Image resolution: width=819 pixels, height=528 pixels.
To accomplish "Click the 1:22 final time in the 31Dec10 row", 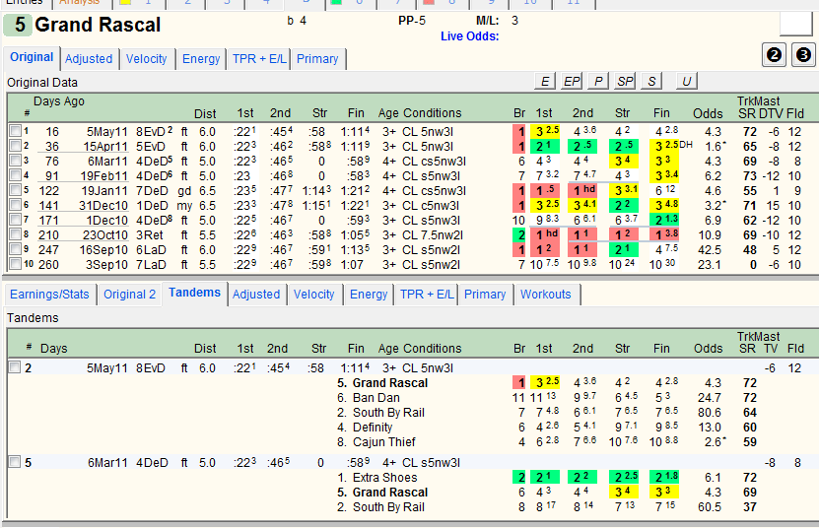I will 355,206.
